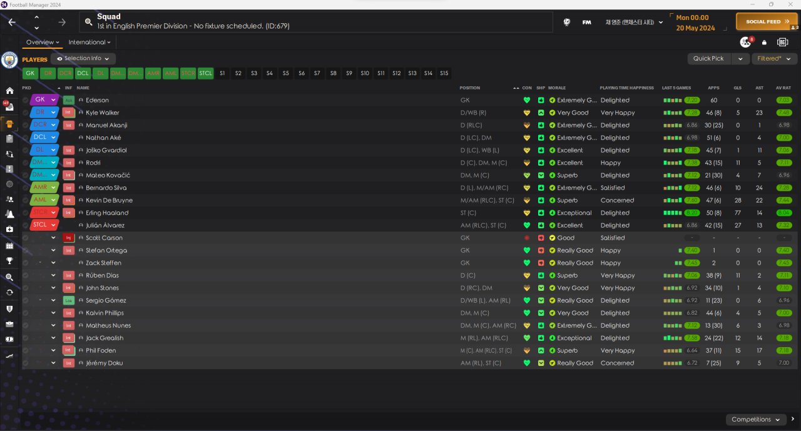Sort by the AV RAT column header
Viewport: 801px width, 431px height.
coord(783,88)
